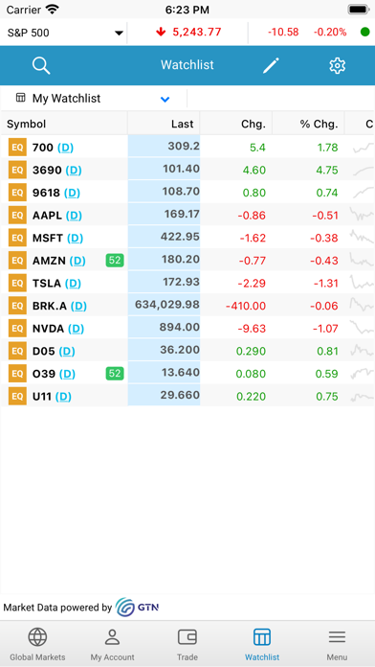Click the EQ badge next to U11
This screenshot has width=375, height=667.
(17, 397)
